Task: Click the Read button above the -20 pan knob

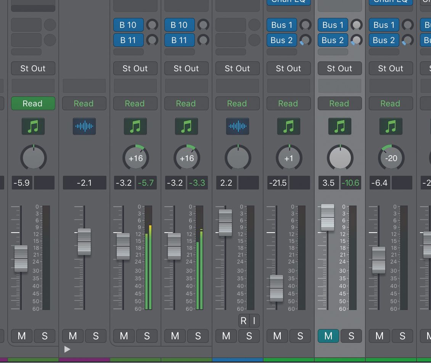Action: (x=391, y=103)
